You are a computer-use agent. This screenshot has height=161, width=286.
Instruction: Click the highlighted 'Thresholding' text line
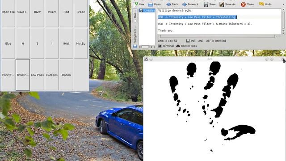198,17
